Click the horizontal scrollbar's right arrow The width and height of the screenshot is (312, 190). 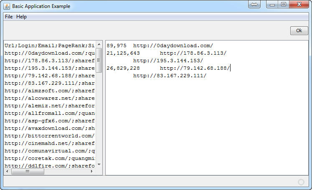(x=92, y=171)
